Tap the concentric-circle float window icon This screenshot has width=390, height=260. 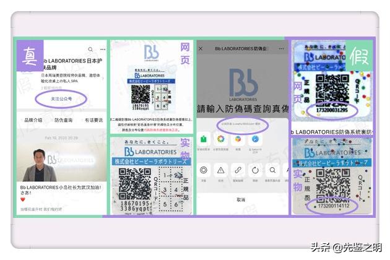[204, 170]
